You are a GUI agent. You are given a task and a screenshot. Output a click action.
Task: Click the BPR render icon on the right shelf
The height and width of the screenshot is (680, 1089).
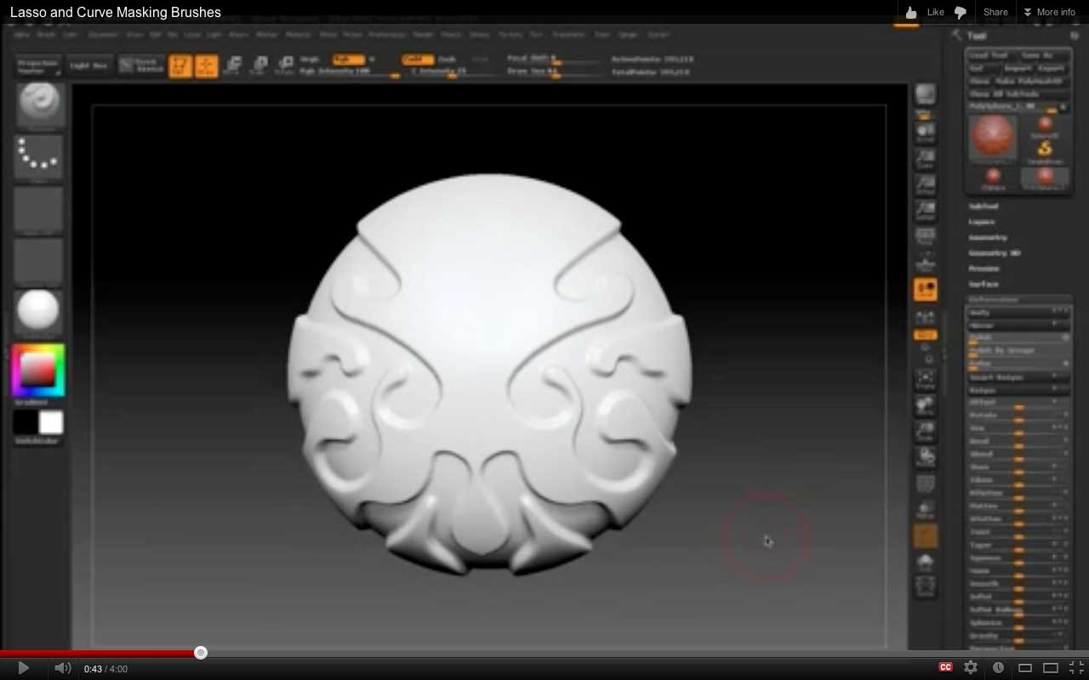[926, 95]
